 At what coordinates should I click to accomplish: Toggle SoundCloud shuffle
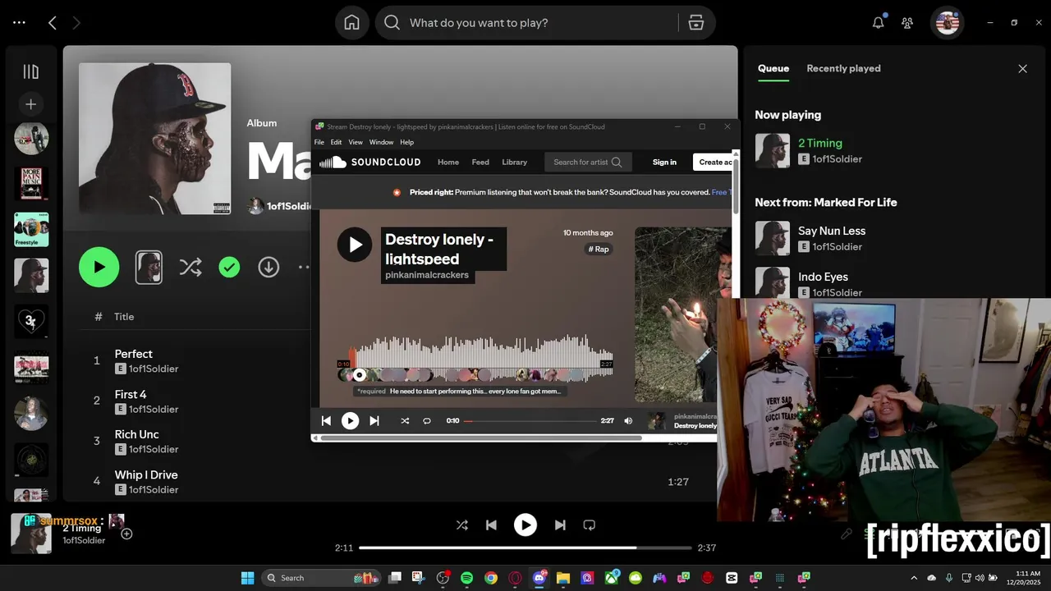(405, 421)
